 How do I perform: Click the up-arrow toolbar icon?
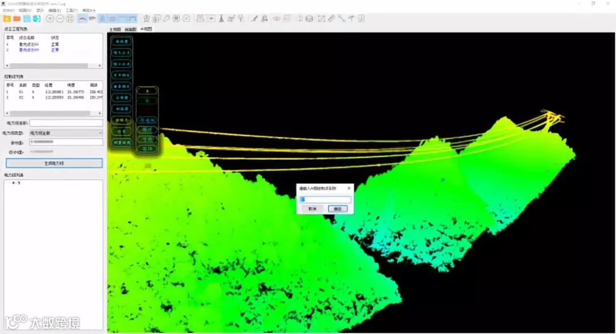351,18
